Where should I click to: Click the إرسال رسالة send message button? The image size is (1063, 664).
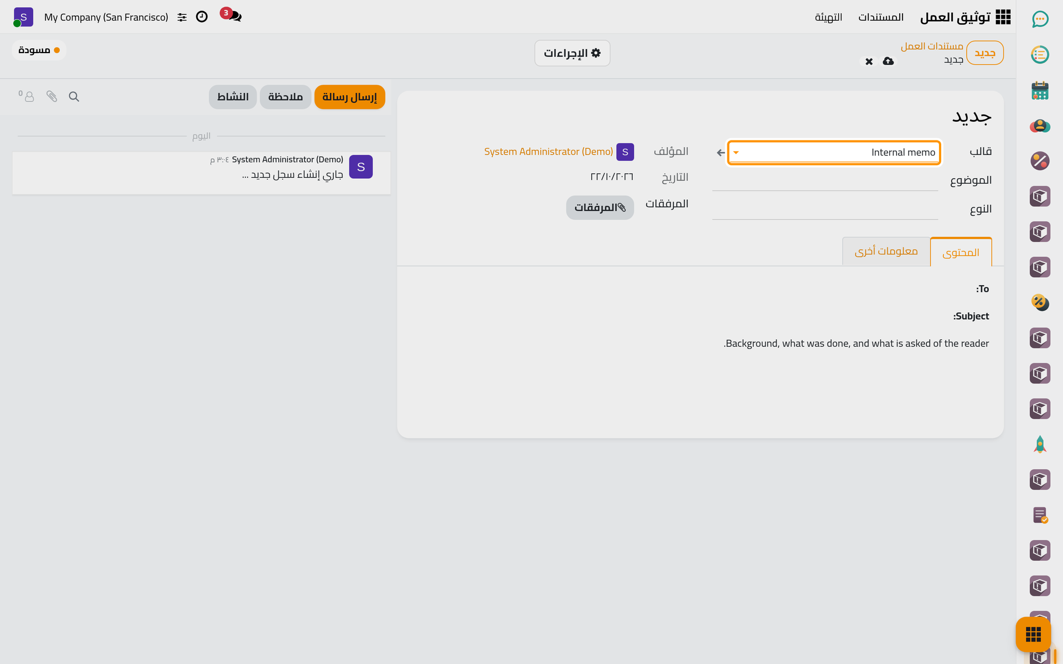pyautogui.click(x=349, y=97)
